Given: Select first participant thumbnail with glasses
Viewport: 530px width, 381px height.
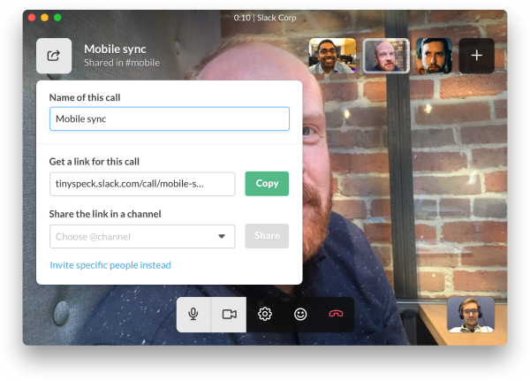Looking at the screenshot, I should pos(332,56).
